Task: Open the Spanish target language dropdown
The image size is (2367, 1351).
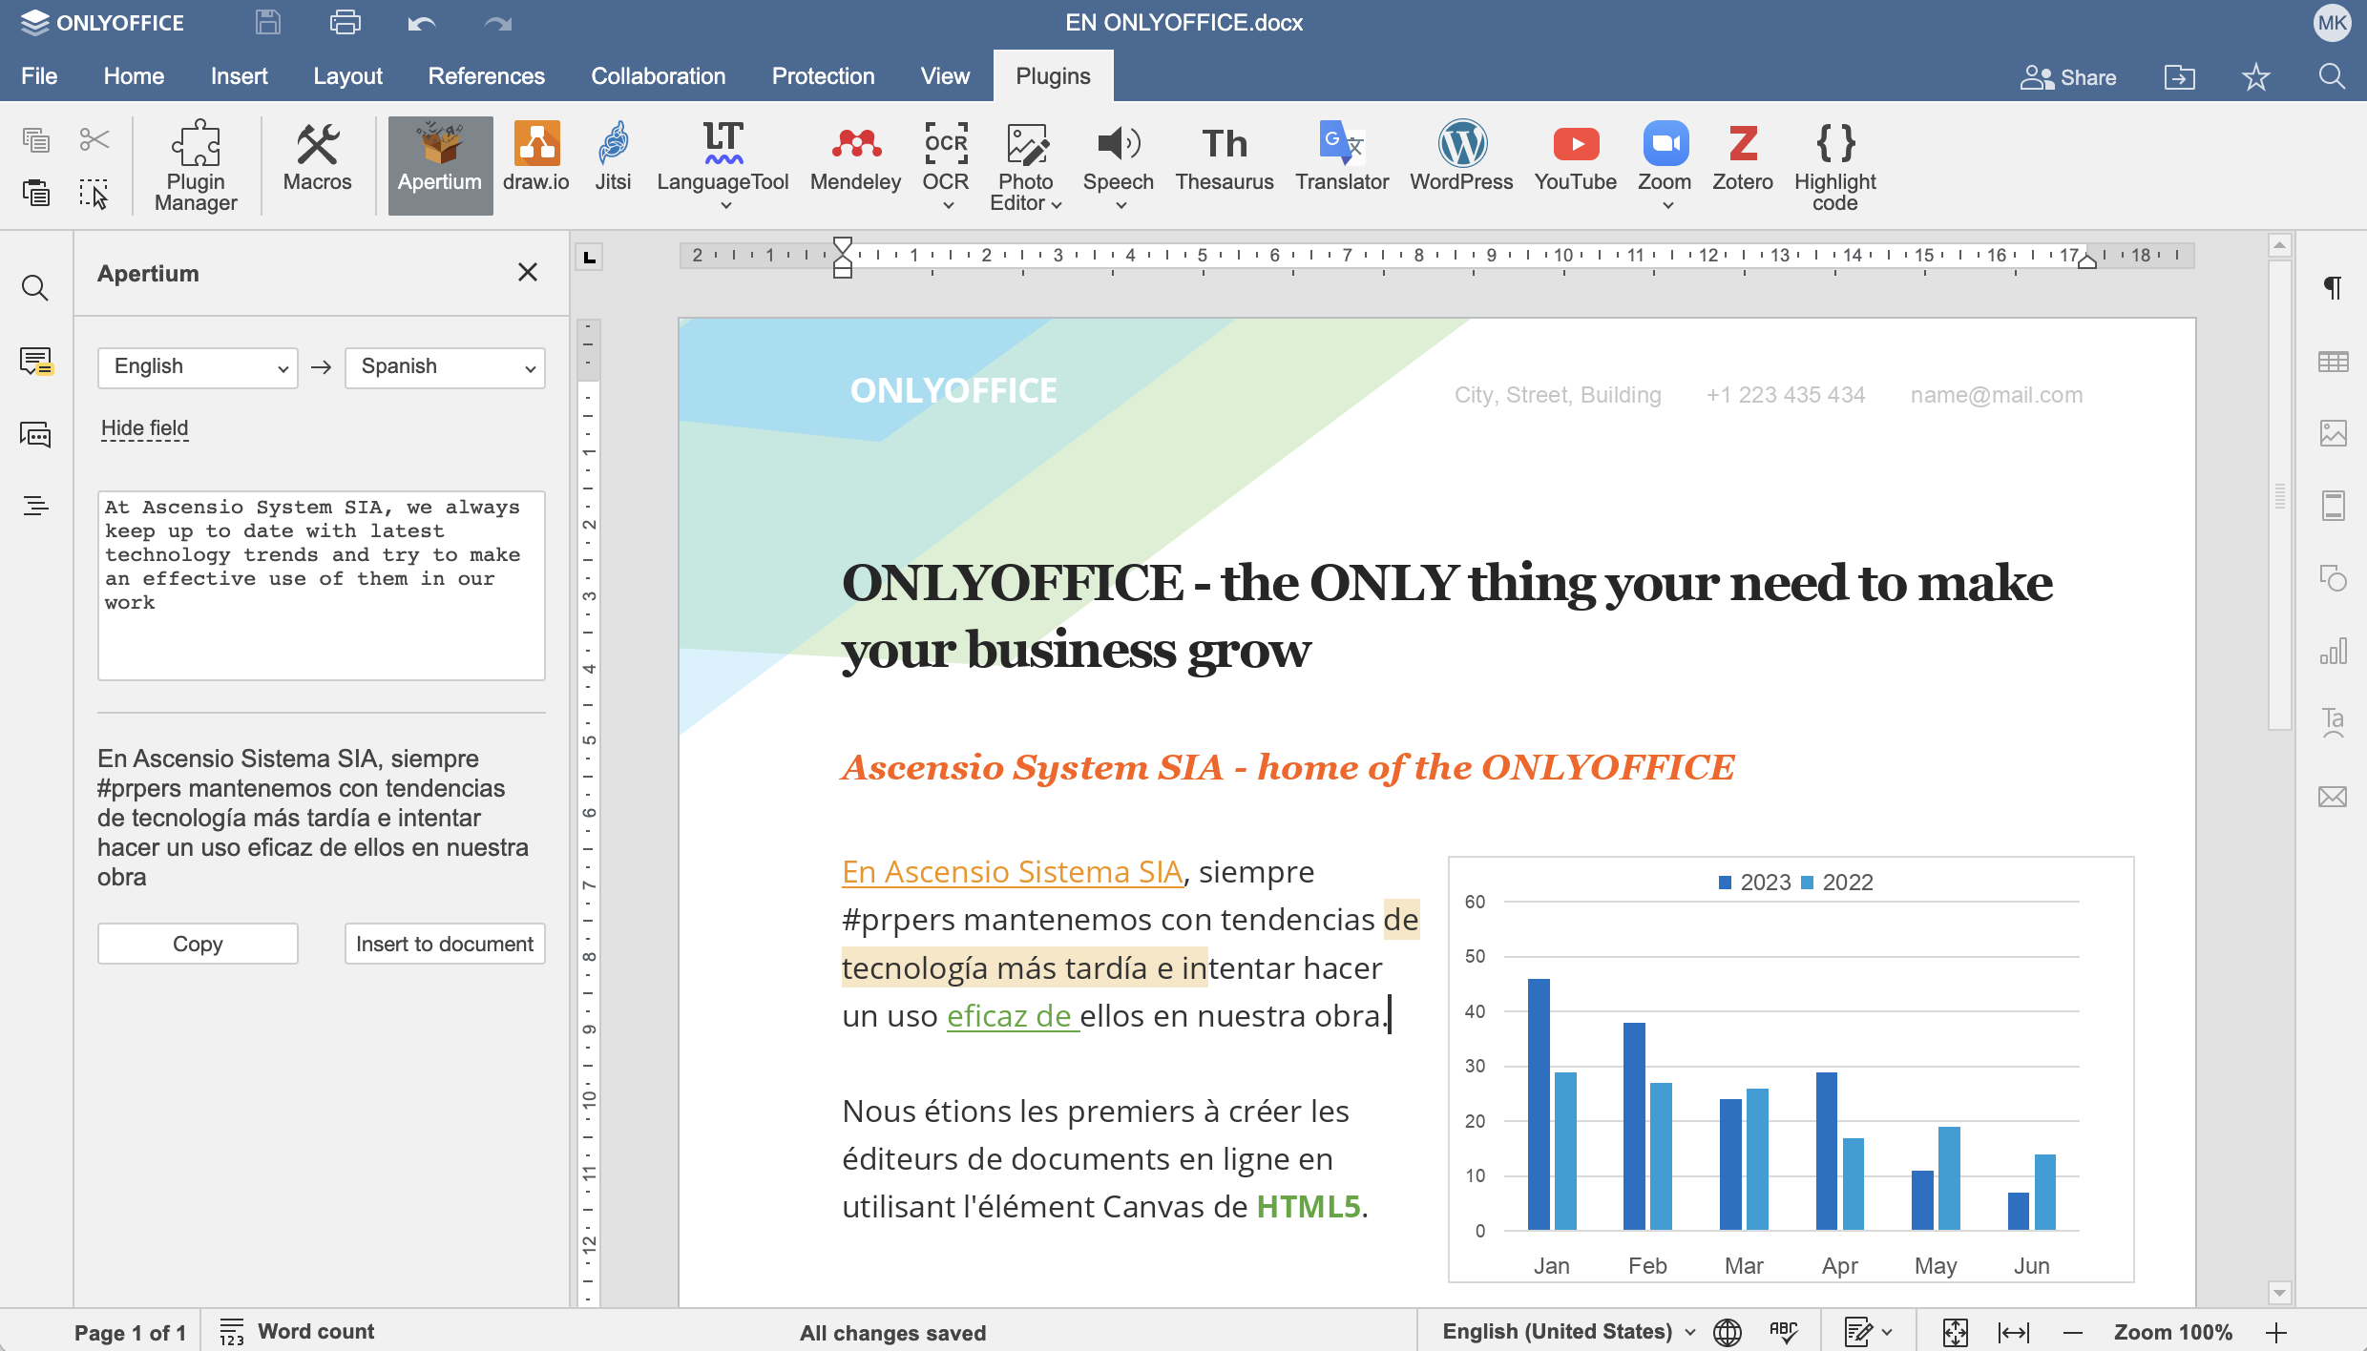Action: [445, 367]
